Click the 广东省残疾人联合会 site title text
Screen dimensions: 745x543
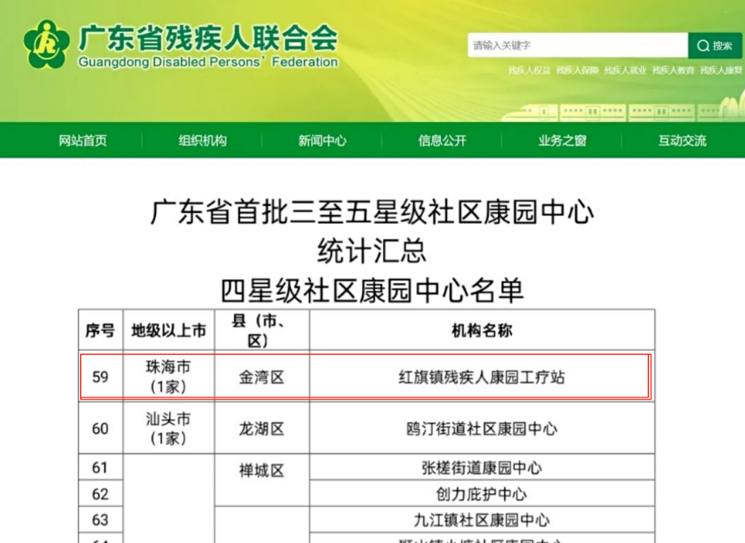coord(208,39)
